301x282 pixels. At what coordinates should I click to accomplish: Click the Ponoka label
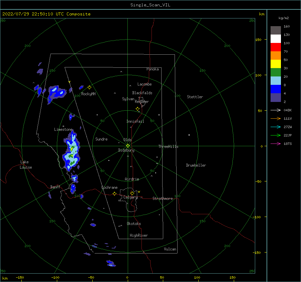[x=153, y=69]
